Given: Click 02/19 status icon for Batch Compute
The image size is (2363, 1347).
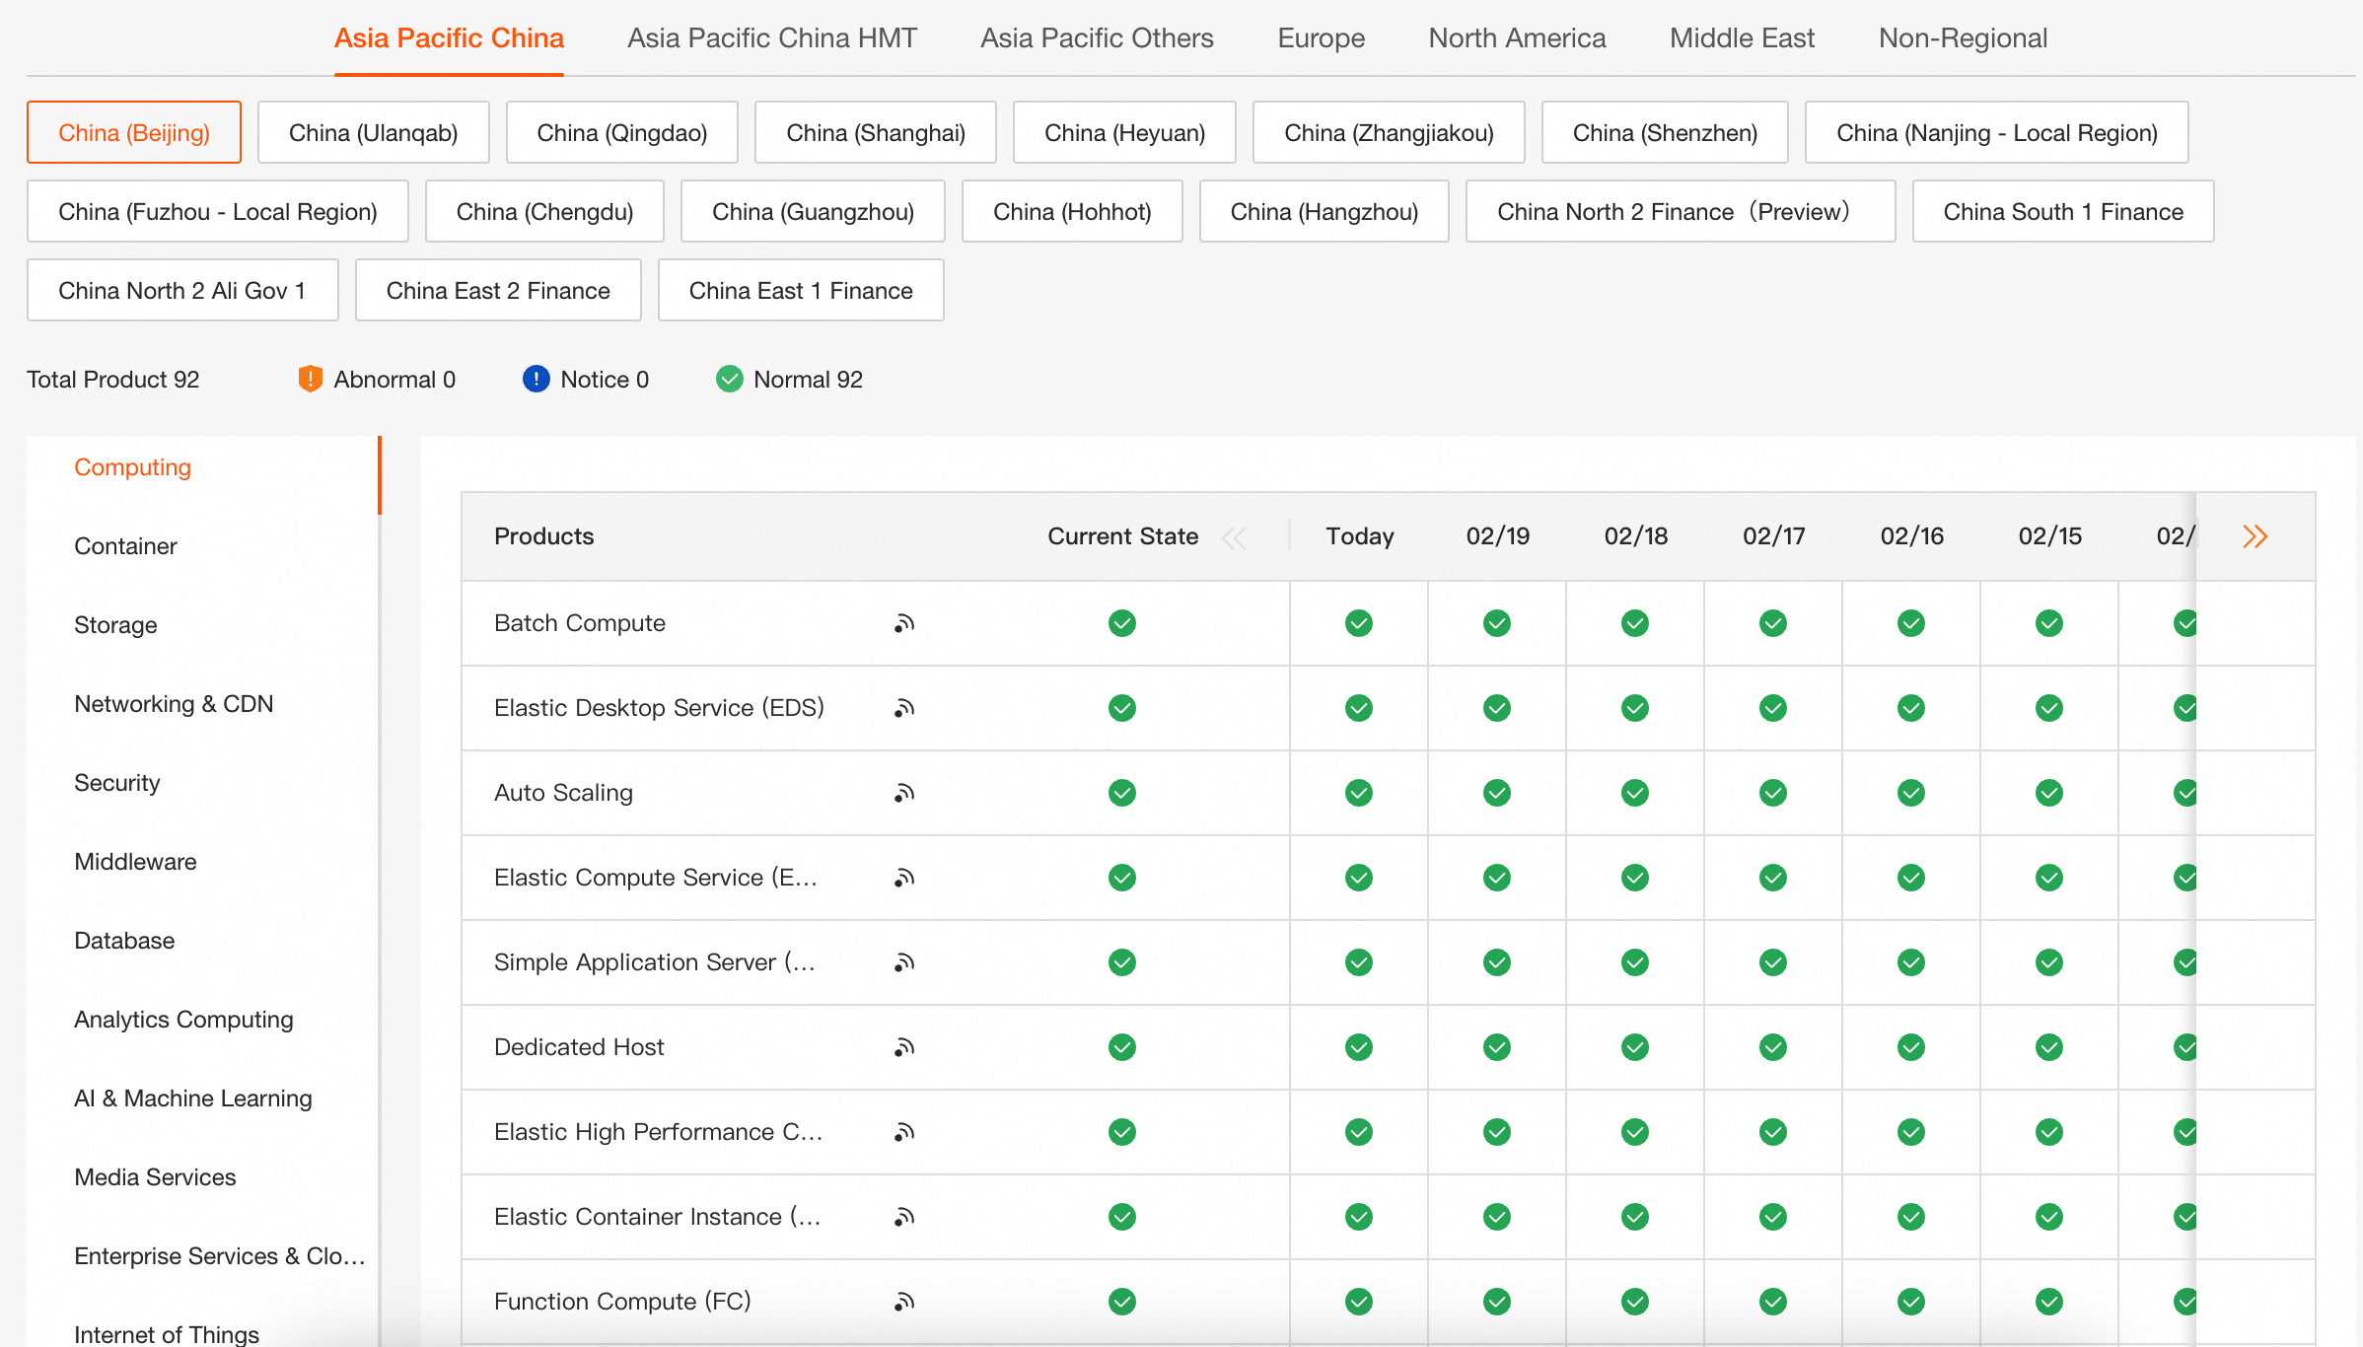Looking at the screenshot, I should (1497, 623).
